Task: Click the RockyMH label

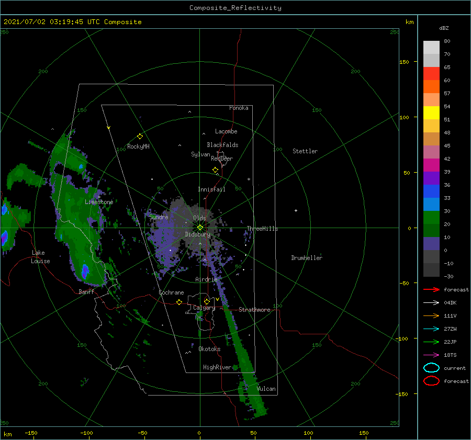Action: tap(138, 146)
